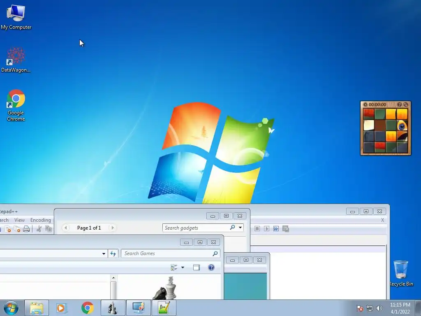421x316 pixels.
Task: Go to next page in Gadgets window
Action: click(113, 228)
